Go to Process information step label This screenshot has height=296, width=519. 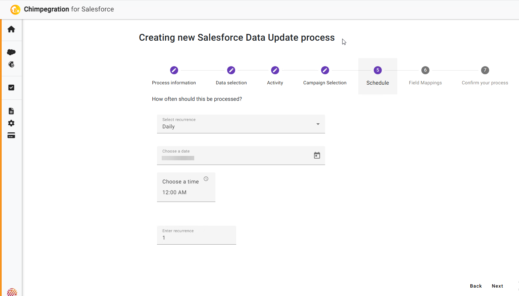(x=174, y=83)
